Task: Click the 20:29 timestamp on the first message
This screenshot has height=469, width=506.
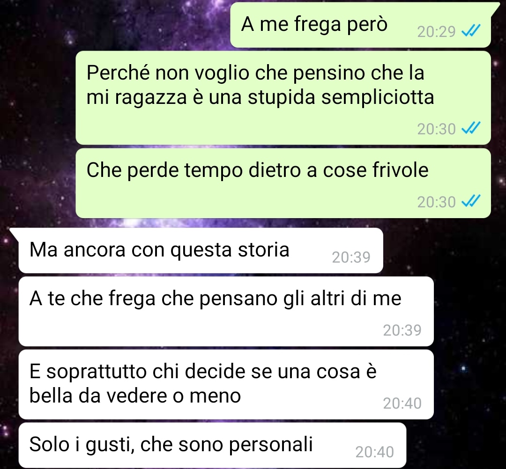Action: click(436, 31)
